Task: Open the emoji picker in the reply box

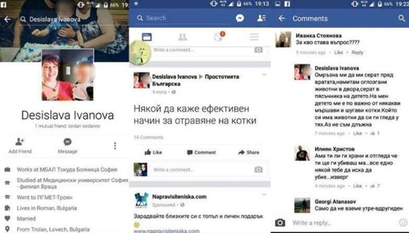Action: (403, 222)
